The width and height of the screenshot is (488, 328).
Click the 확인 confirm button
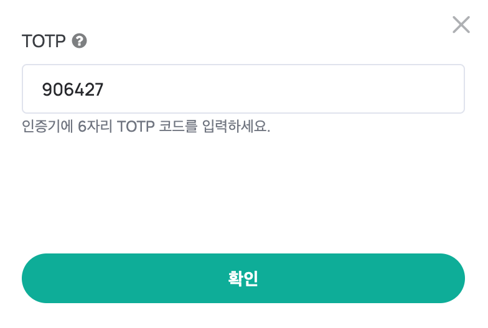(243, 278)
